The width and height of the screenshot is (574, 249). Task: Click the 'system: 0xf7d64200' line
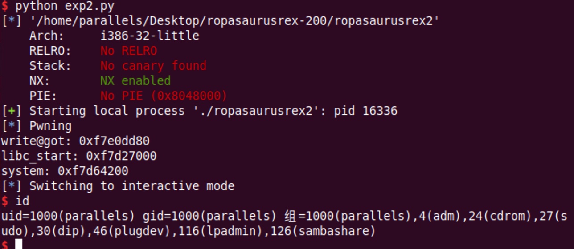pyautogui.click(x=65, y=171)
